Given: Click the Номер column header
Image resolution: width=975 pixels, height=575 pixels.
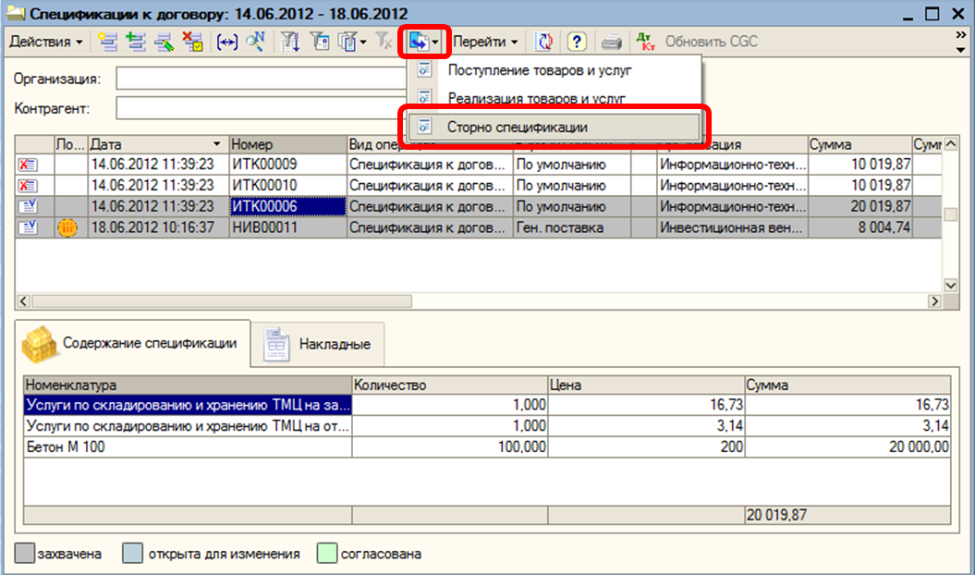Looking at the screenshot, I should pyautogui.click(x=288, y=144).
